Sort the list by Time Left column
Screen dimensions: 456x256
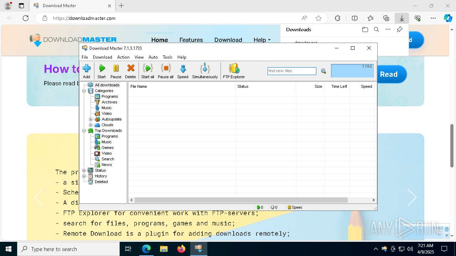pyautogui.click(x=337, y=86)
